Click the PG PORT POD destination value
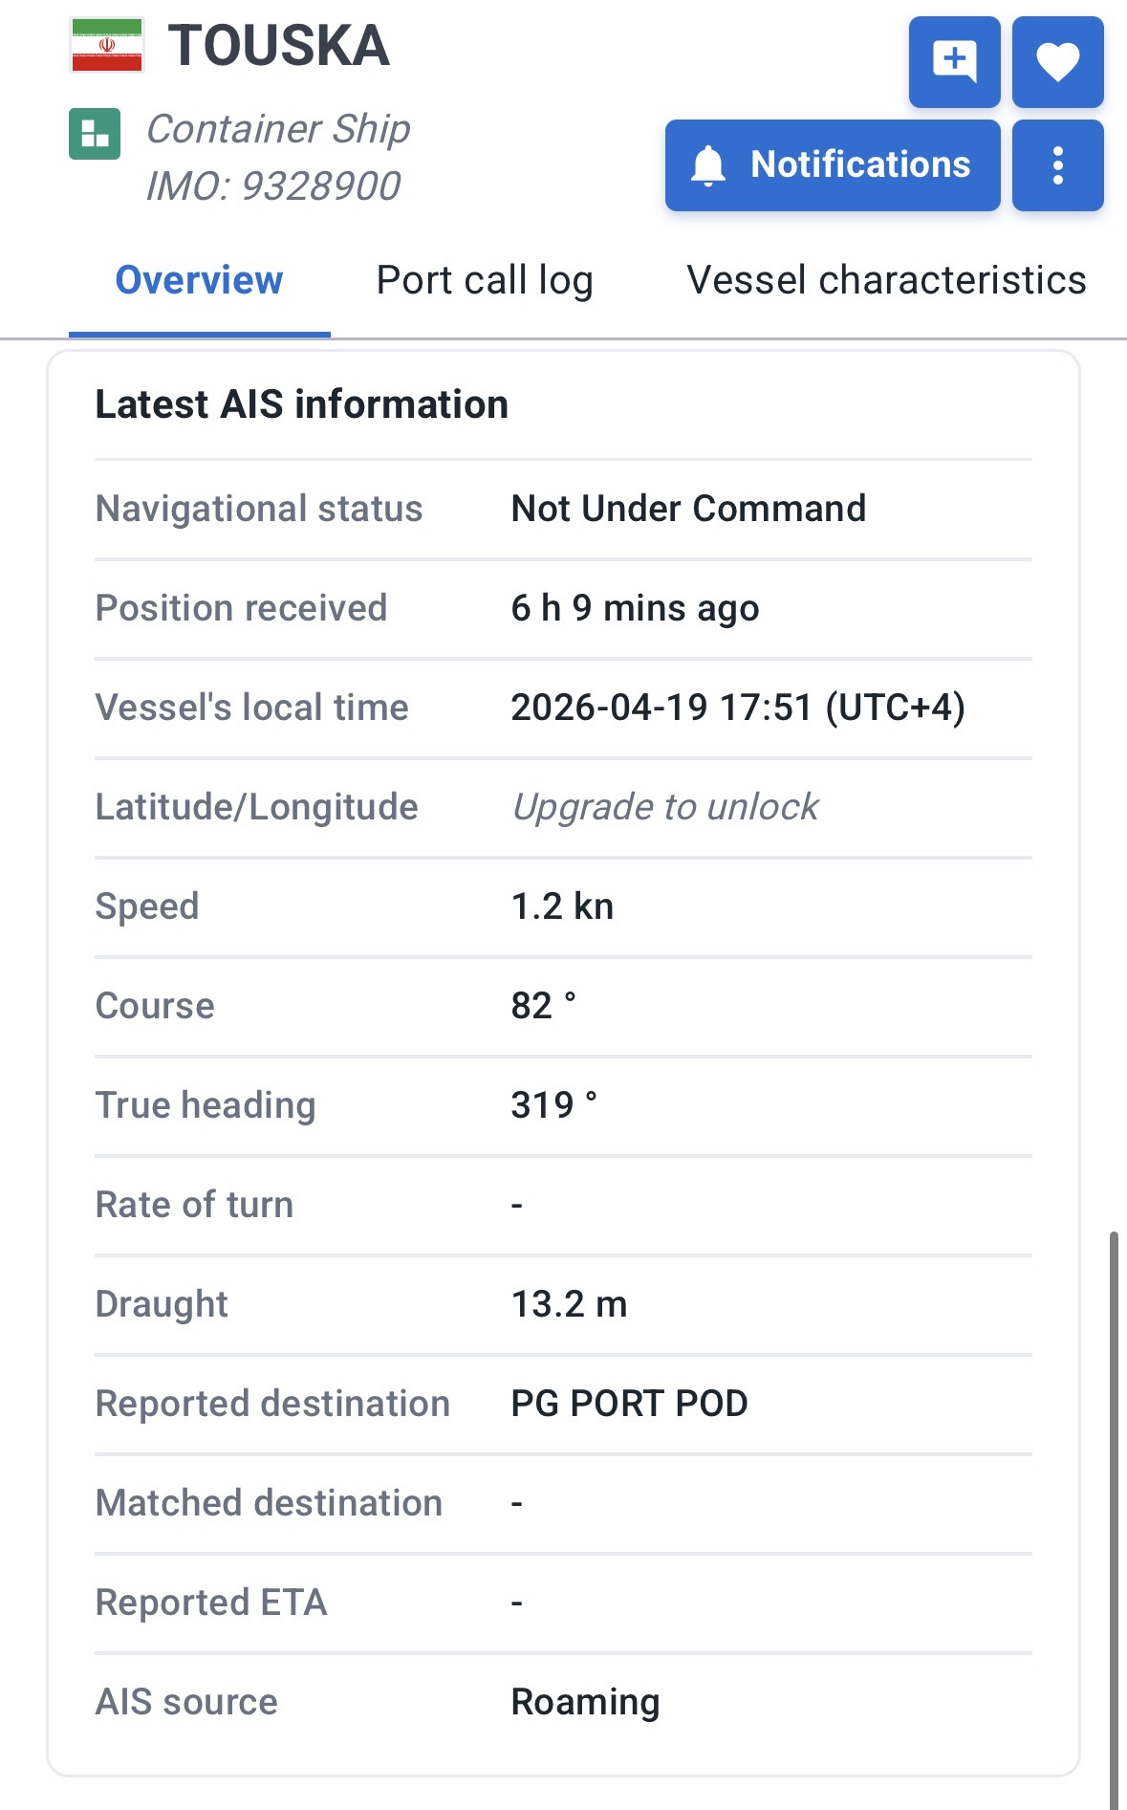Image resolution: width=1127 pixels, height=1810 pixels. (629, 1404)
